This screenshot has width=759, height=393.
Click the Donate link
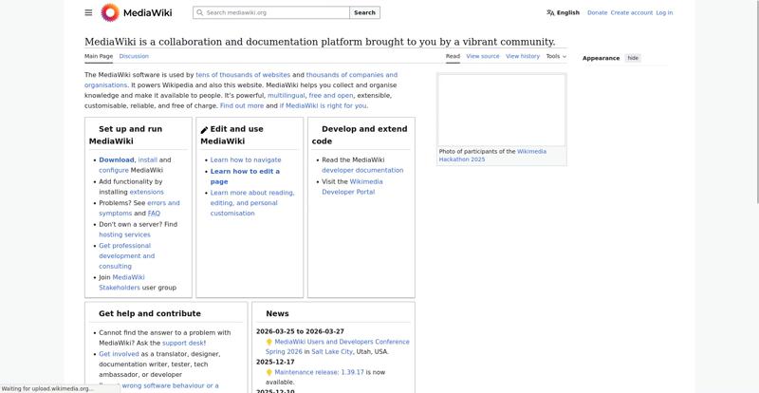click(597, 12)
